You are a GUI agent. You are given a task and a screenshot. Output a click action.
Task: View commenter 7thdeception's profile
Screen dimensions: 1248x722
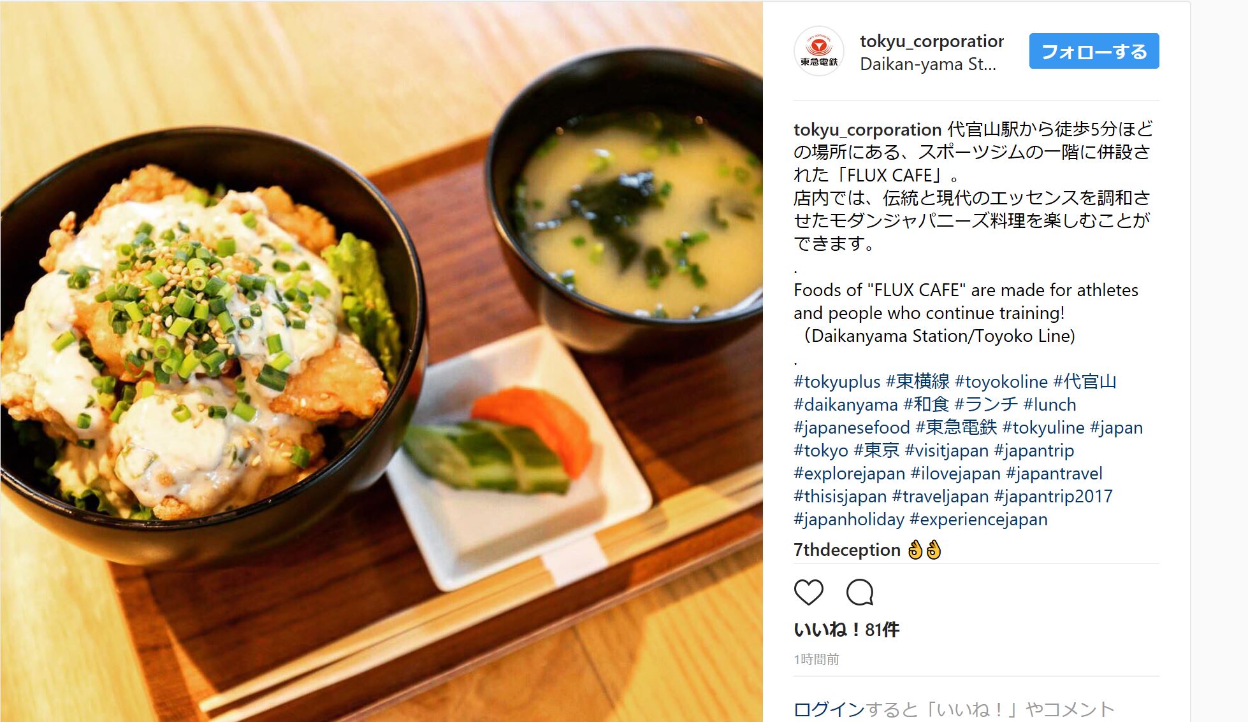[847, 549]
